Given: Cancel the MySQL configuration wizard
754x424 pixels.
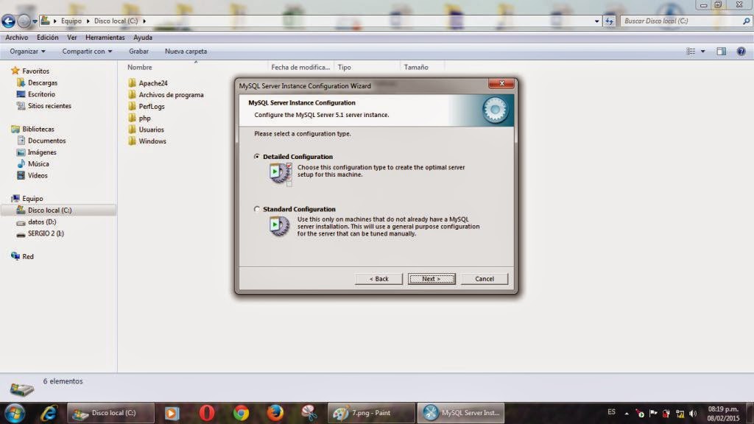Looking at the screenshot, I should tap(485, 279).
